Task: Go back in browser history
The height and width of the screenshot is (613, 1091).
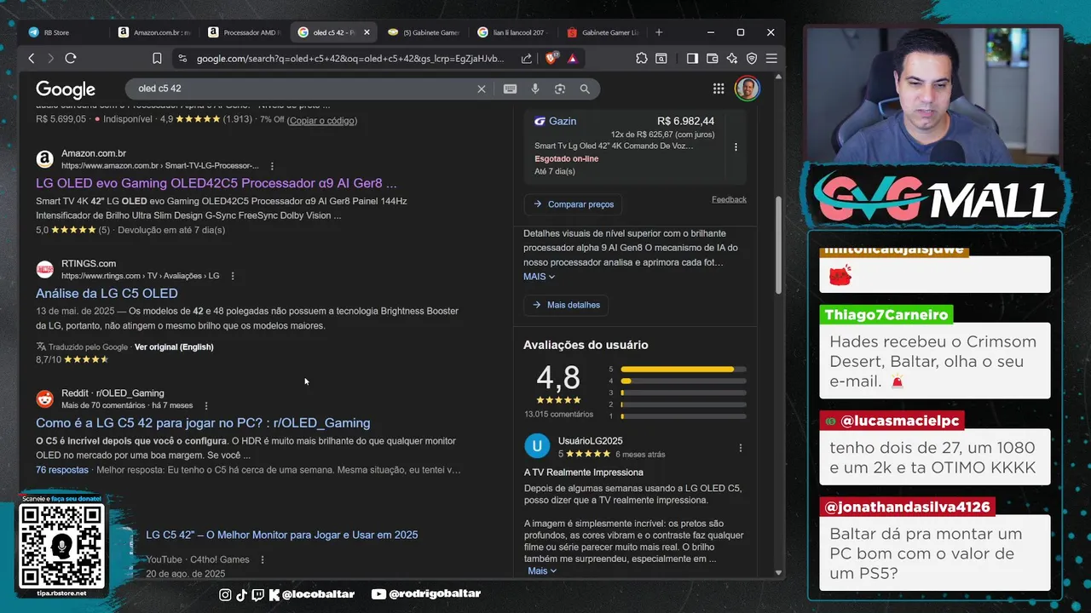Action: coord(32,58)
